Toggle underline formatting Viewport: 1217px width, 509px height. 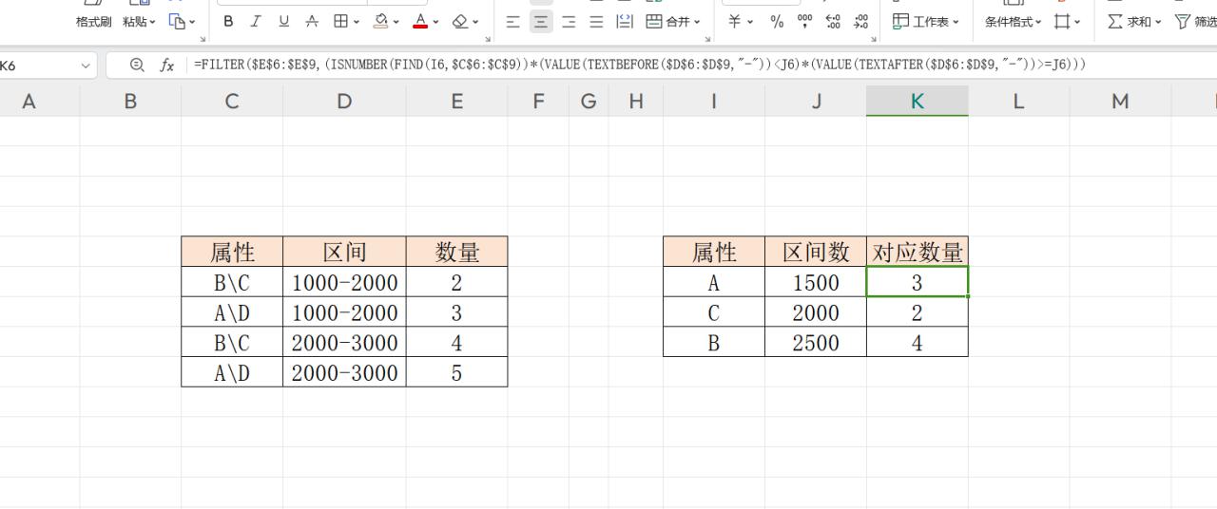click(x=283, y=21)
